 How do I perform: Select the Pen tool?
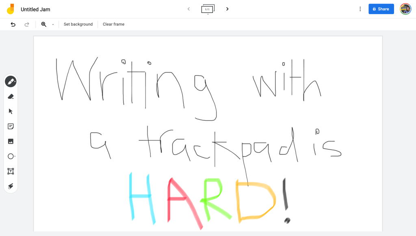[x=10, y=81]
